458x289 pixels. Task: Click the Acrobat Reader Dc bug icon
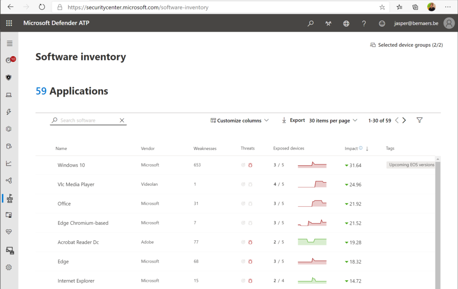tap(250, 242)
